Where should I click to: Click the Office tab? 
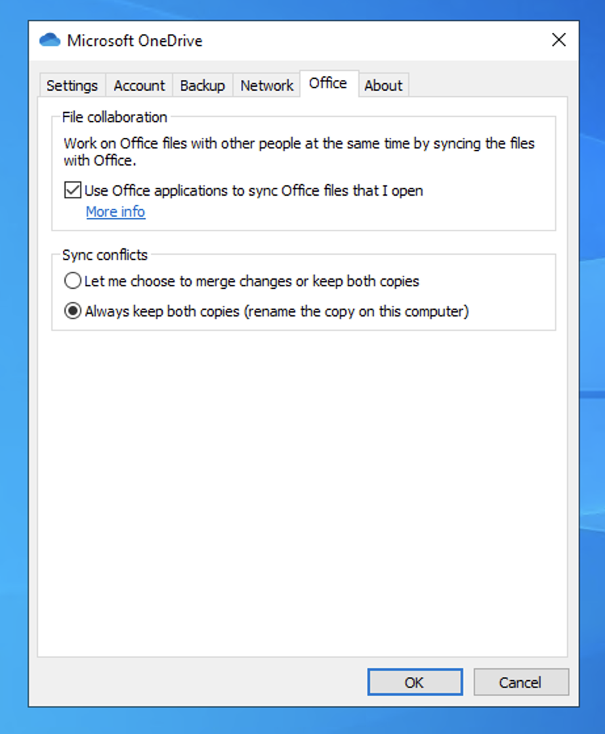tap(329, 84)
